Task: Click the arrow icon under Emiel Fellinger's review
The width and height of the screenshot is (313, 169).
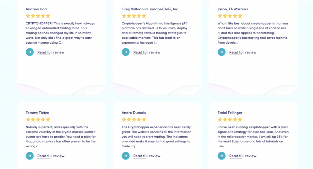Action: pyautogui.click(x=222, y=156)
